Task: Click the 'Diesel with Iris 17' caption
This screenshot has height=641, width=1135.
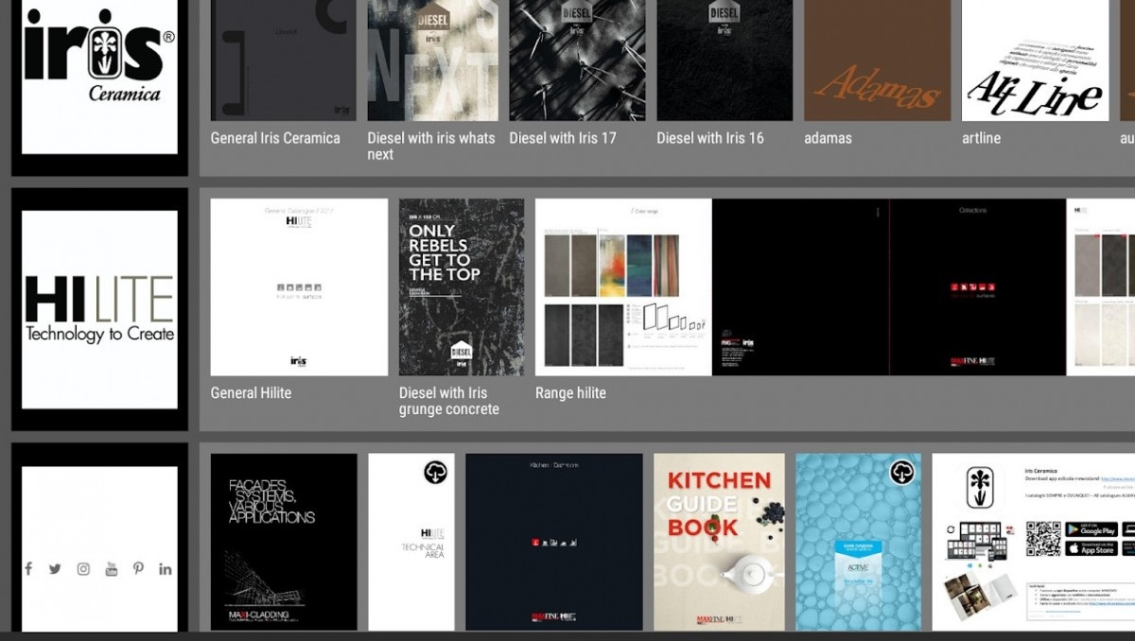Action: point(563,138)
